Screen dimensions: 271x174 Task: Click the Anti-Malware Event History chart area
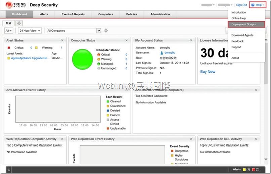[58, 109]
